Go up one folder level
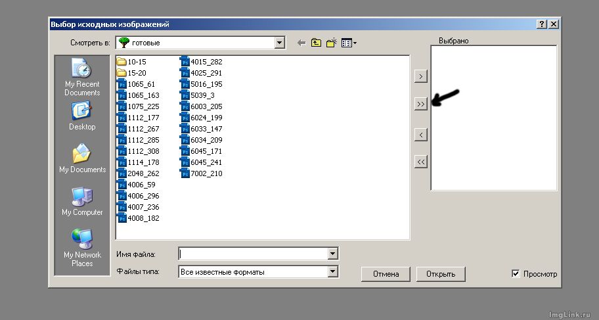This screenshot has height=320, width=599. coord(316,43)
